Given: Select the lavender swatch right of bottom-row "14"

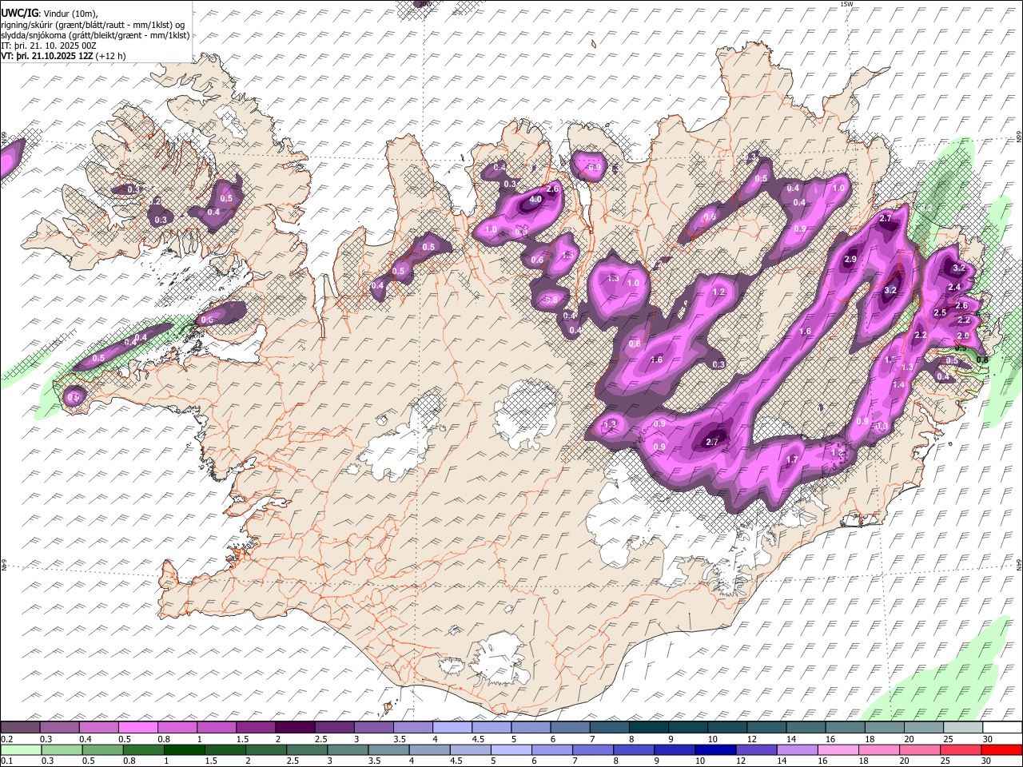Looking at the screenshot, I should point(797,750).
